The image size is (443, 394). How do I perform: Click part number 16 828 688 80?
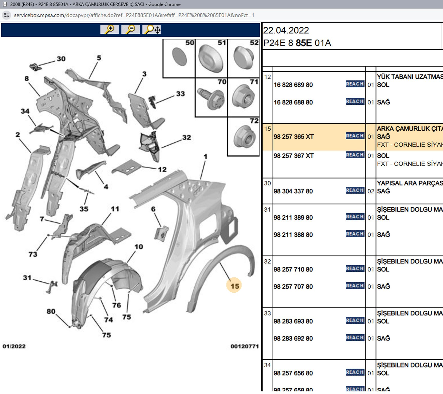[x=293, y=102]
